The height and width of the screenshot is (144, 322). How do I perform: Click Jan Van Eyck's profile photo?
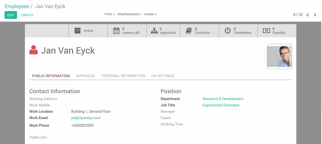279,56
